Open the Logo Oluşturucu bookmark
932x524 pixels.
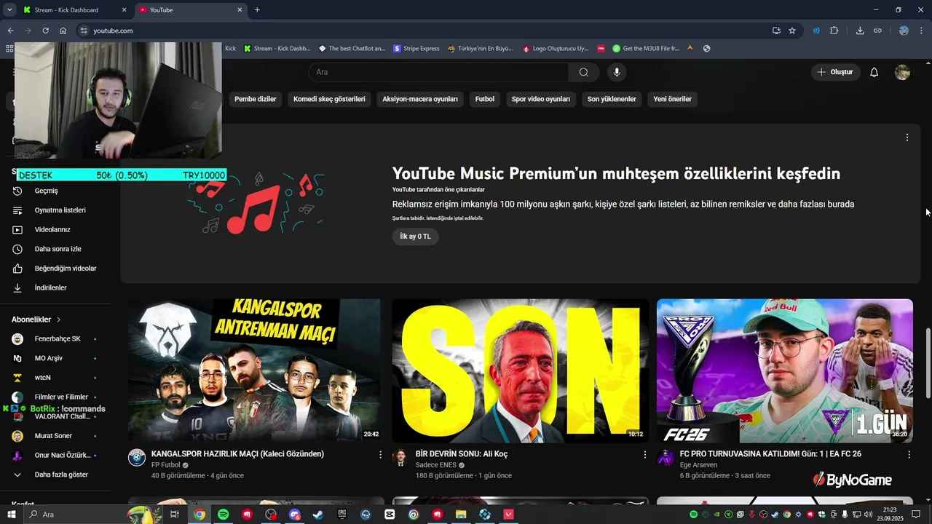pyautogui.click(x=556, y=49)
